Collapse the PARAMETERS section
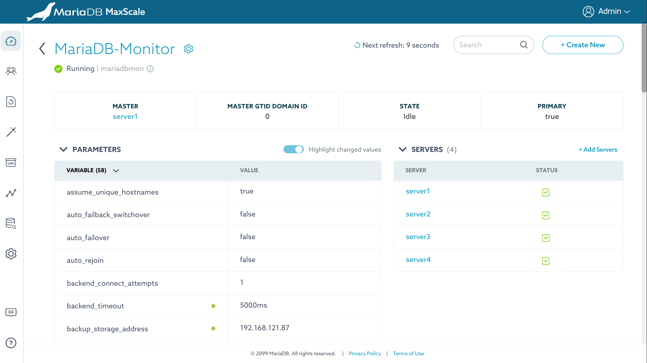Screen dimensions: 647x363 click(63, 149)
